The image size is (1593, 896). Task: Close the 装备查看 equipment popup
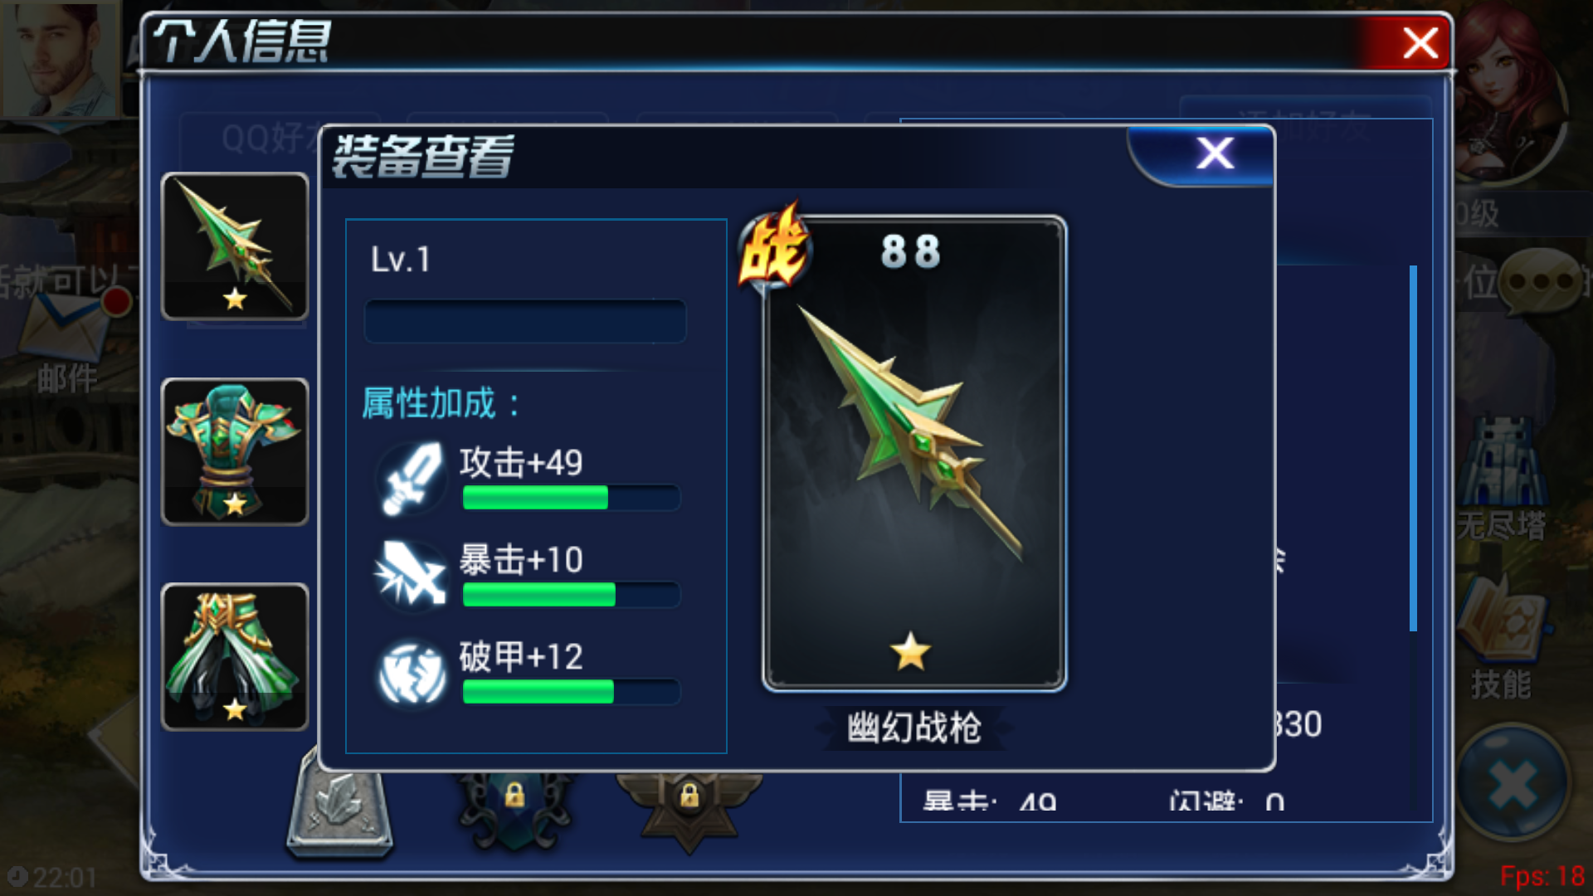(x=1214, y=153)
